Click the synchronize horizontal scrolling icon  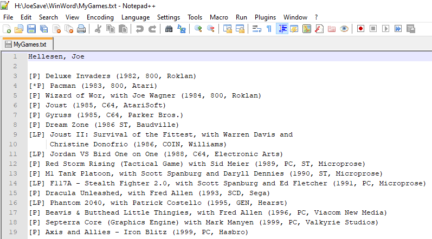pyautogui.click(x=240, y=29)
